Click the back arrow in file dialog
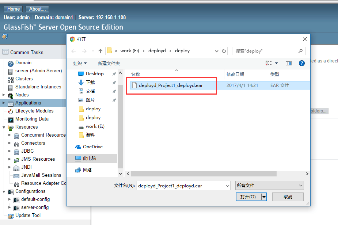This screenshot has height=225, width=338. pos(73,51)
